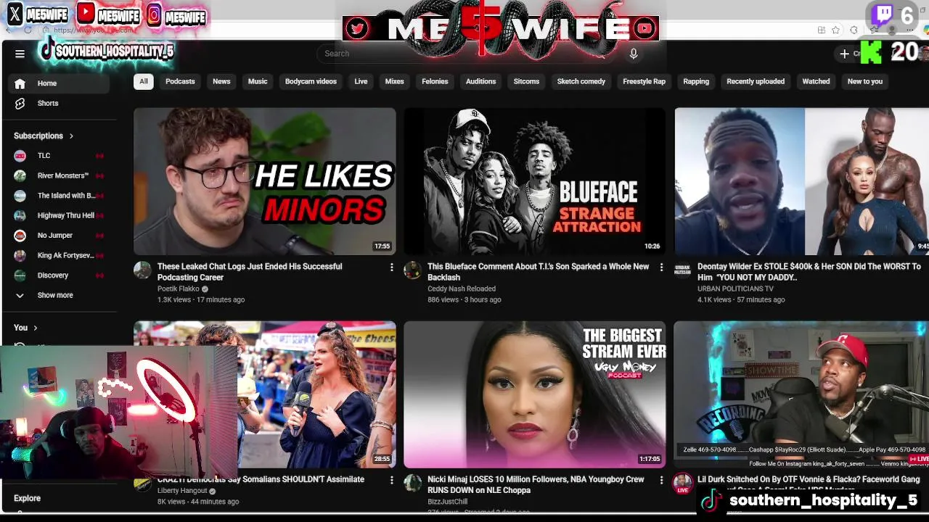Select the All filter chip
Viewport: 929px width, 522px height.
(x=144, y=82)
